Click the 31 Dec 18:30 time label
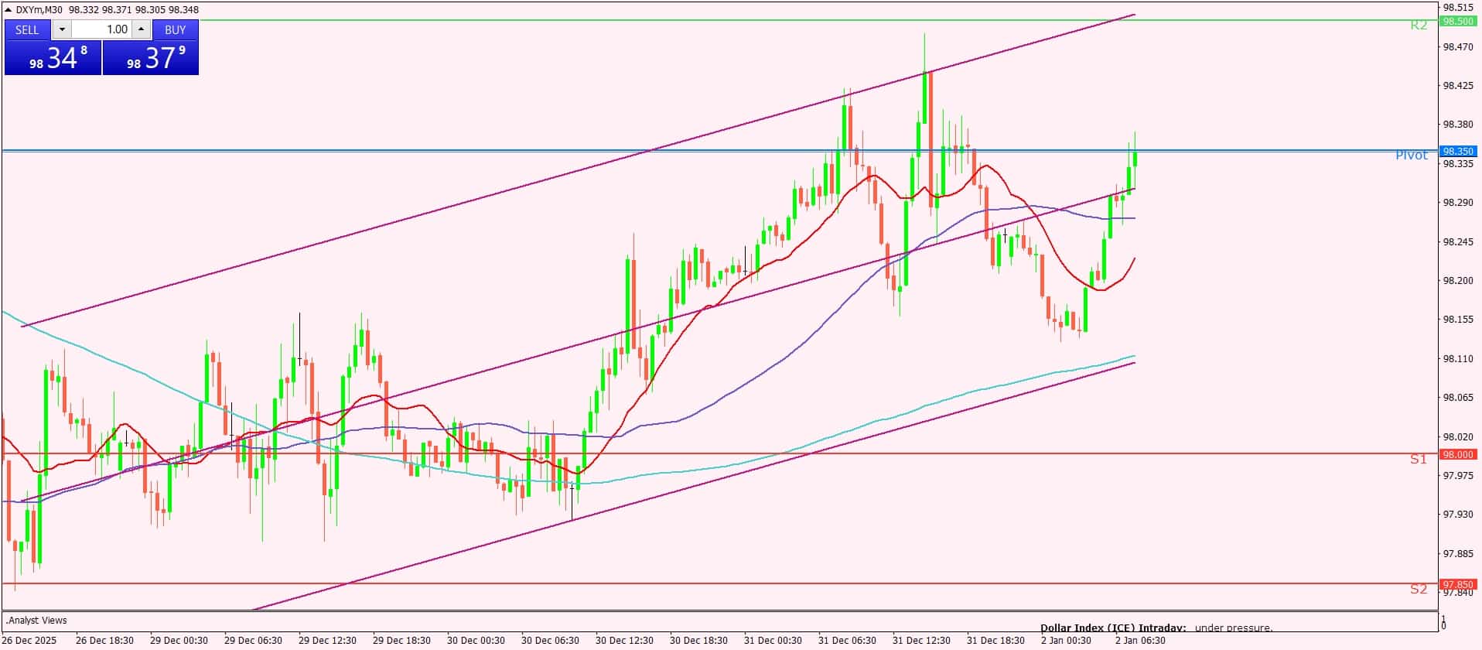 pos(995,640)
